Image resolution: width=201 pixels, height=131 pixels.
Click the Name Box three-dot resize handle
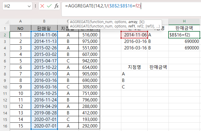35,6
